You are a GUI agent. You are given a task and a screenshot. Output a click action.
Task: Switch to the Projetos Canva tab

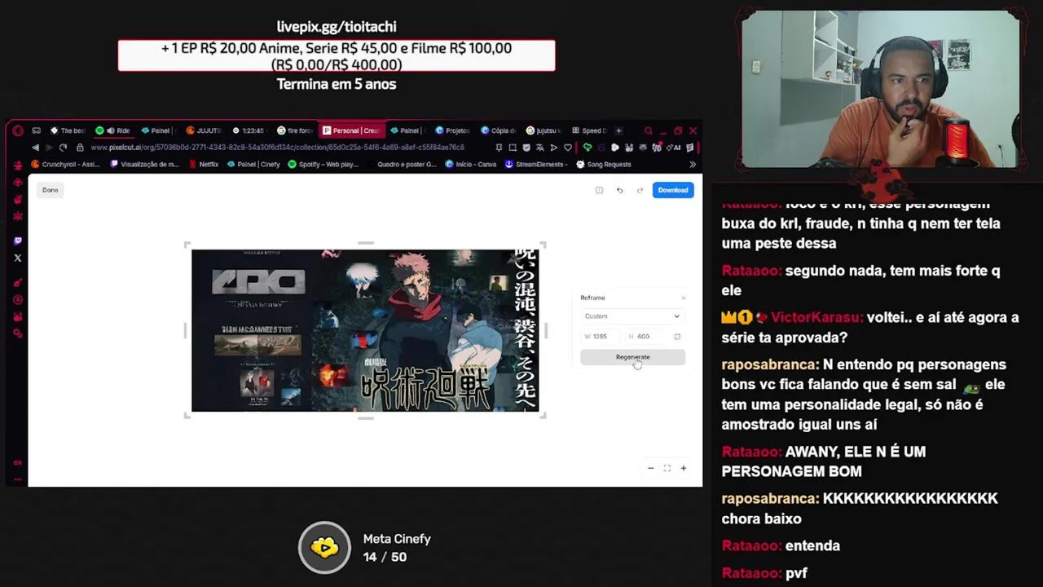click(x=452, y=130)
